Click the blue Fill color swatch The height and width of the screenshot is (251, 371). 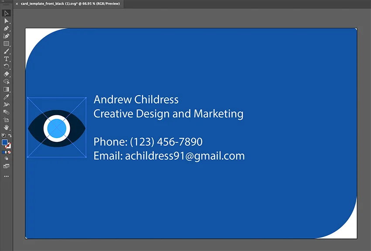click(4, 142)
